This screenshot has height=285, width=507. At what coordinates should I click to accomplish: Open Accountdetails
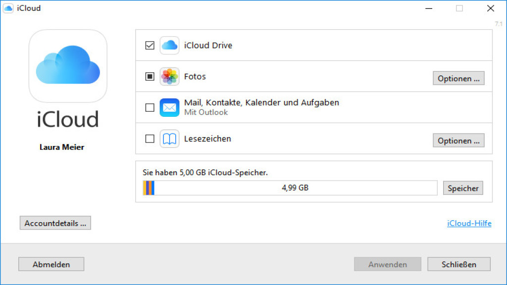pos(55,223)
